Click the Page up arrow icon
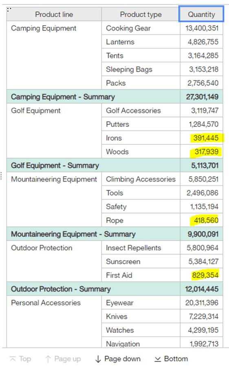Image resolution: width=229 pixels, height=367 pixels. click(x=48, y=359)
